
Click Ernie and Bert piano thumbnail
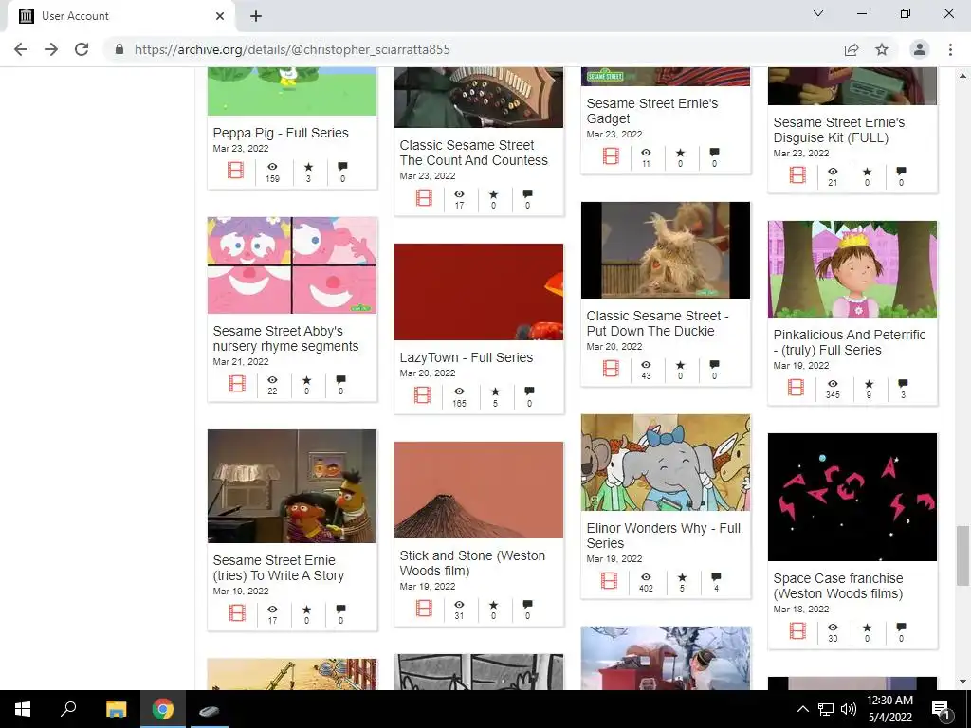coord(292,486)
